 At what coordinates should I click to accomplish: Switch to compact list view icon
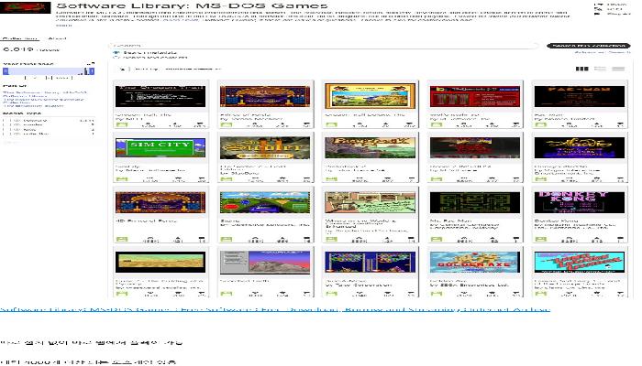pyautogui.click(x=619, y=69)
